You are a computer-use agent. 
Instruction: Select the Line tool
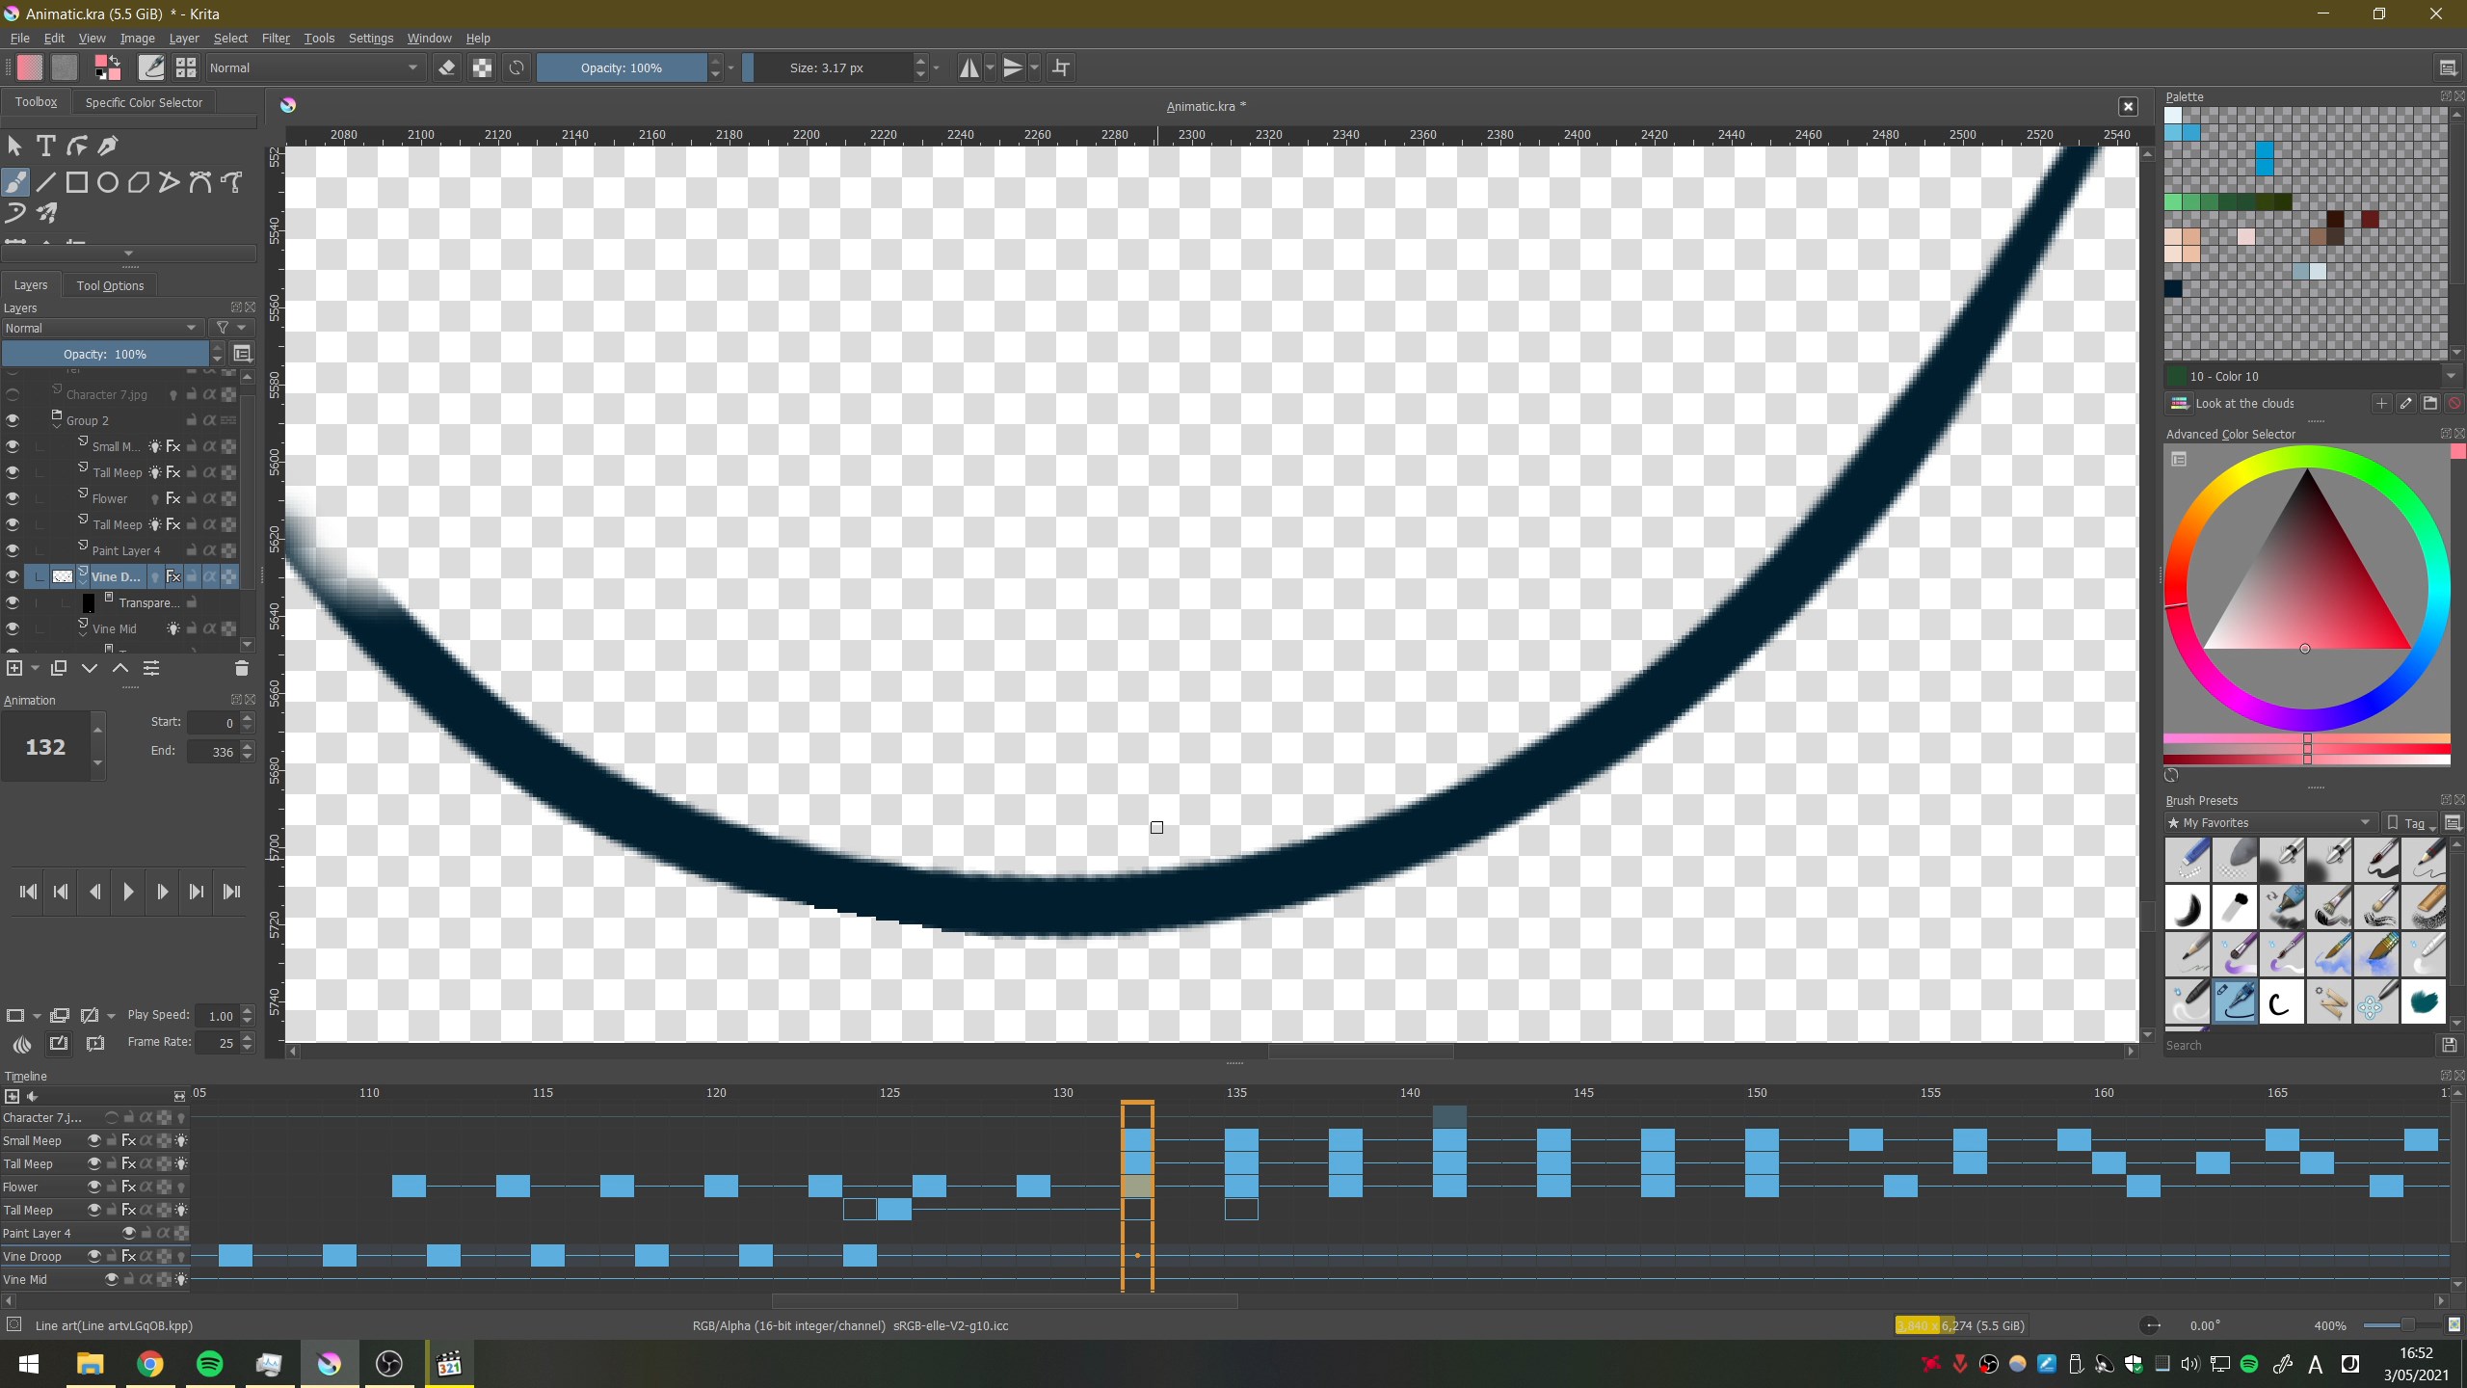[x=45, y=182]
